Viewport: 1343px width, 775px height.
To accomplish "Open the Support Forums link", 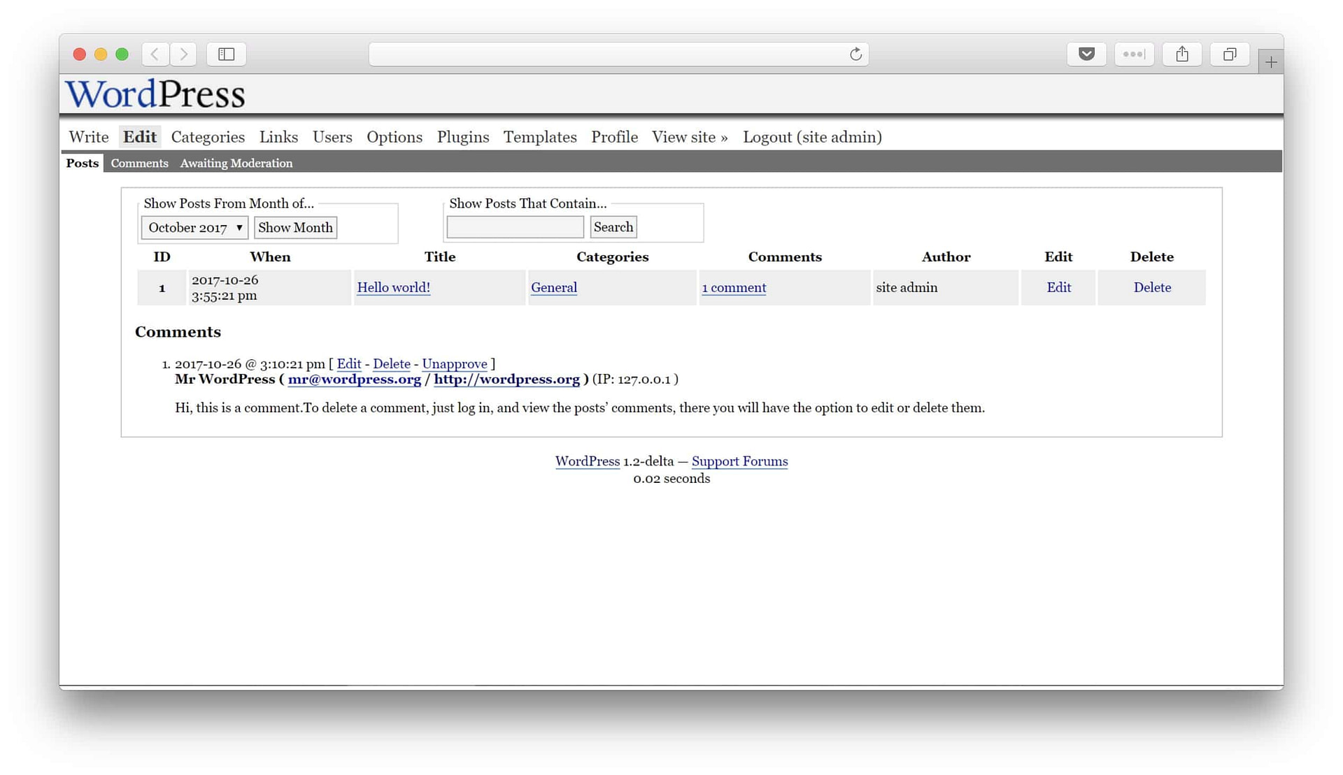I will 739,461.
